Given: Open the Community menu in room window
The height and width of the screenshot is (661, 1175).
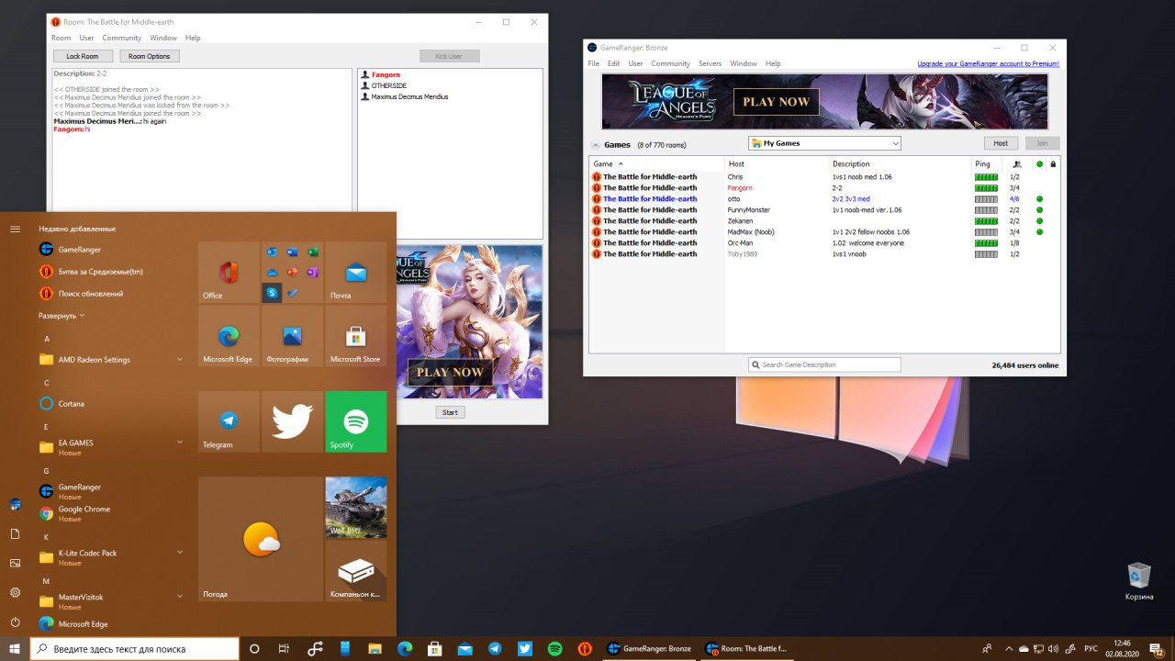Looking at the screenshot, I should click(x=122, y=38).
